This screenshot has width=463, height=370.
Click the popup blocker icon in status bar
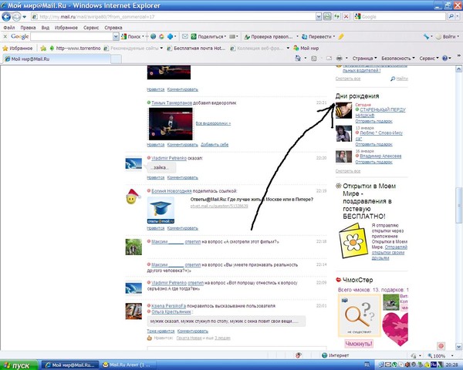(x=299, y=355)
